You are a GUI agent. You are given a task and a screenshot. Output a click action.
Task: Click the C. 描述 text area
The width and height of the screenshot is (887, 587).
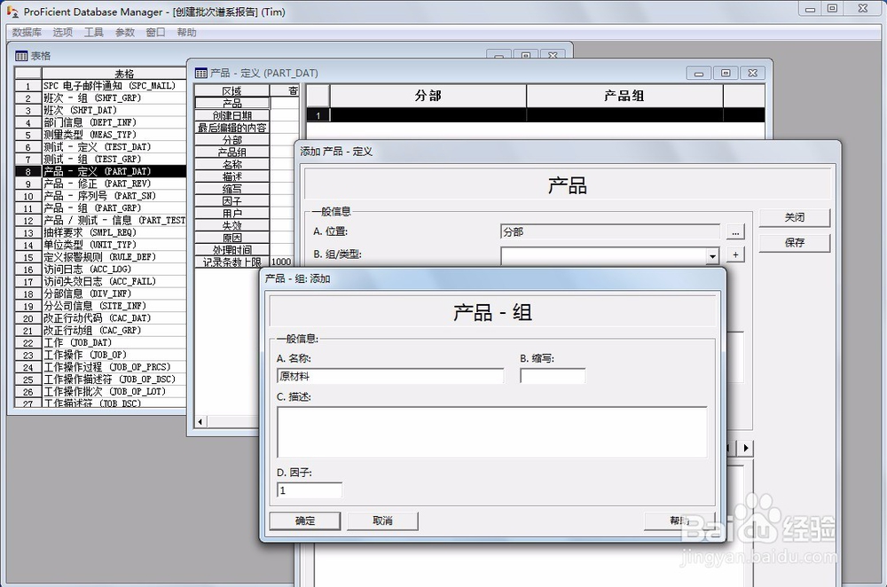pos(491,432)
